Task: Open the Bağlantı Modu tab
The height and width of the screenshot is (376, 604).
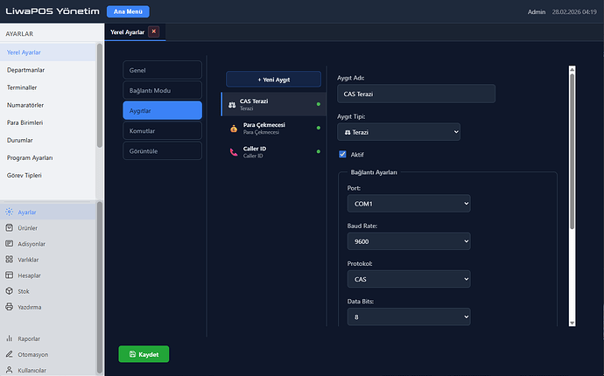Action: (162, 90)
